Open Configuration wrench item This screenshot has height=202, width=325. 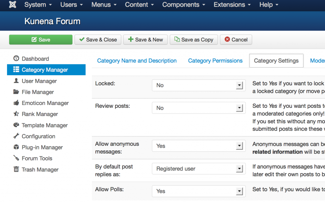(34, 136)
